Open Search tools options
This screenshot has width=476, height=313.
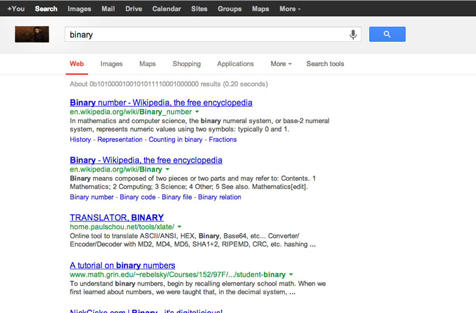click(325, 64)
